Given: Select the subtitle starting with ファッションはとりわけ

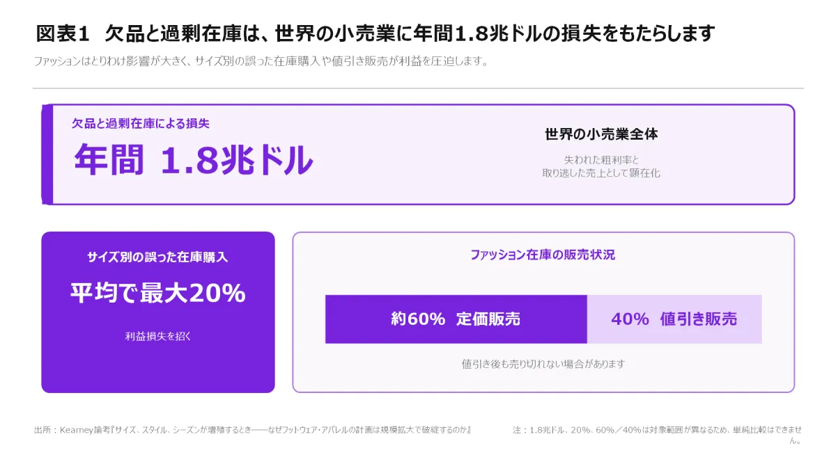Looking at the screenshot, I should point(261,61).
